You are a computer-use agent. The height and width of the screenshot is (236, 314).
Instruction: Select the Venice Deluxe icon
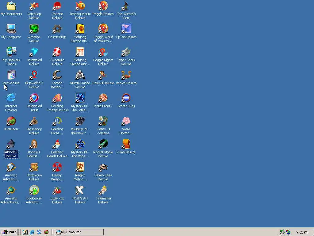126,75
